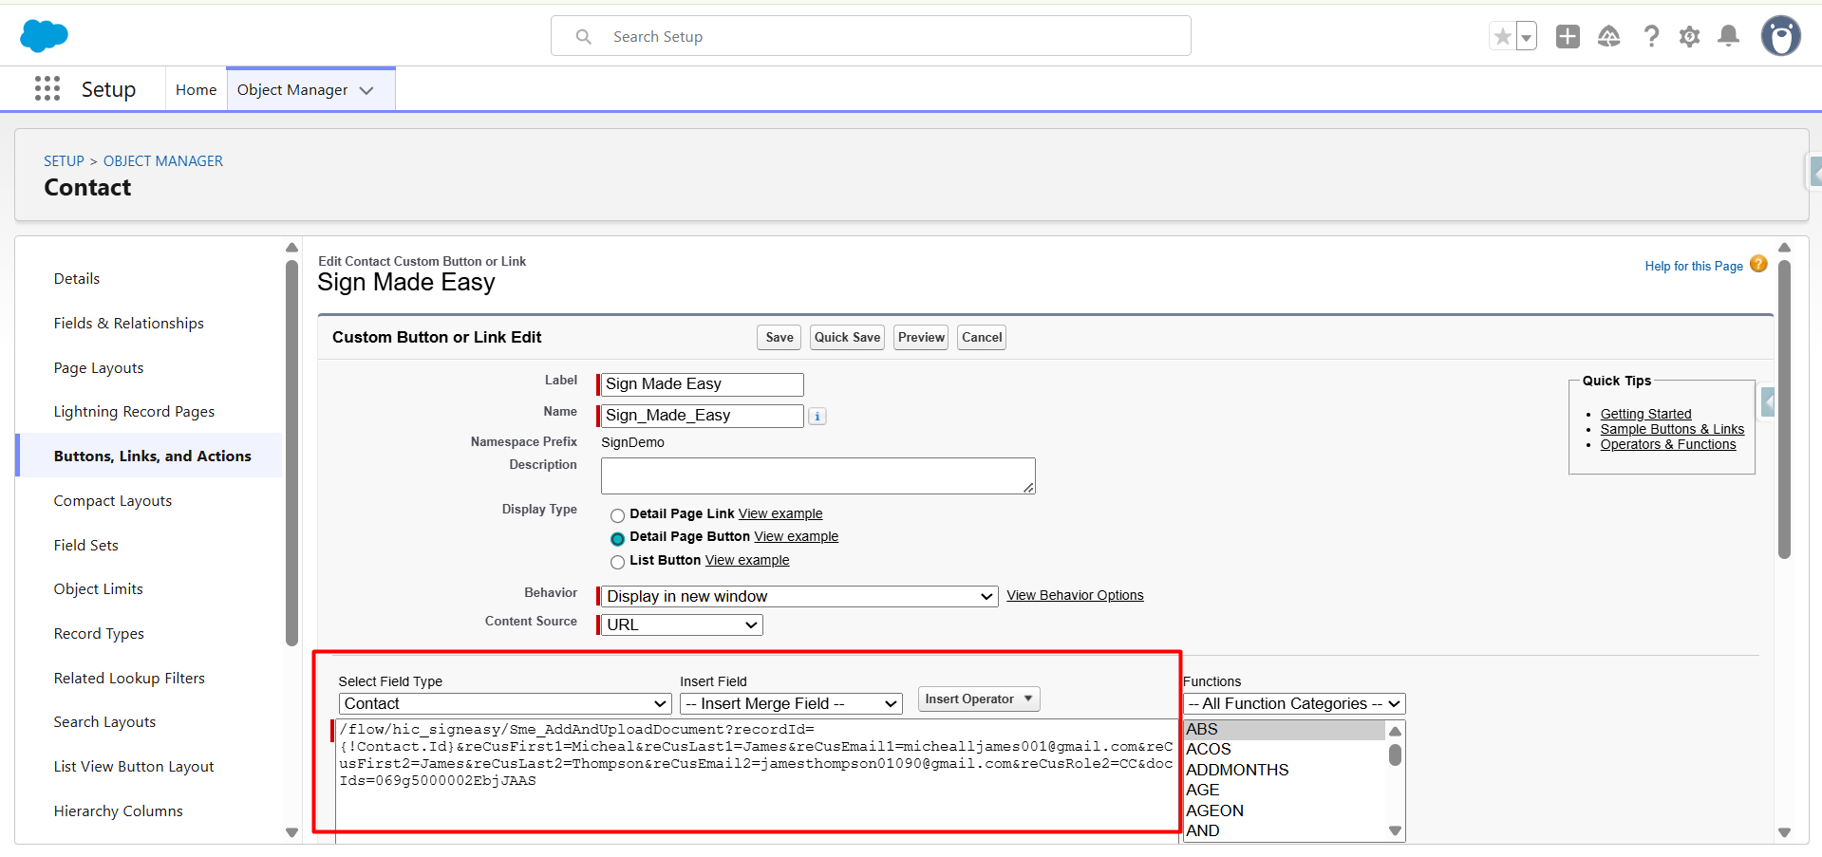The height and width of the screenshot is (857, 1822).
Task: Click the Name field info icon
Action: [817, 417]
